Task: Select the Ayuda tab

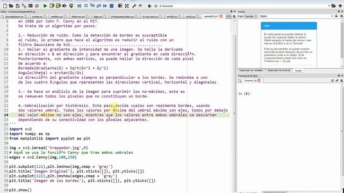Action: (x=298, y=71)
